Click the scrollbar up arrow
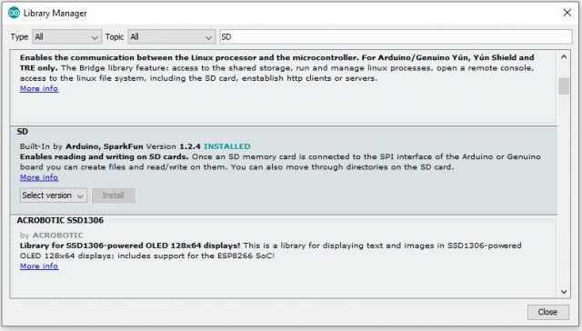This screenshot has height=331, width=582. pyautogui.click(x=564, y=56)
